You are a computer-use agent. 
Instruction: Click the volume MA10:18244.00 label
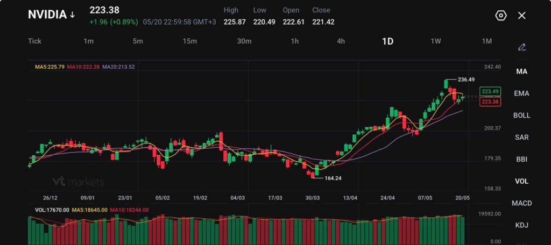(x=129, y=210)
